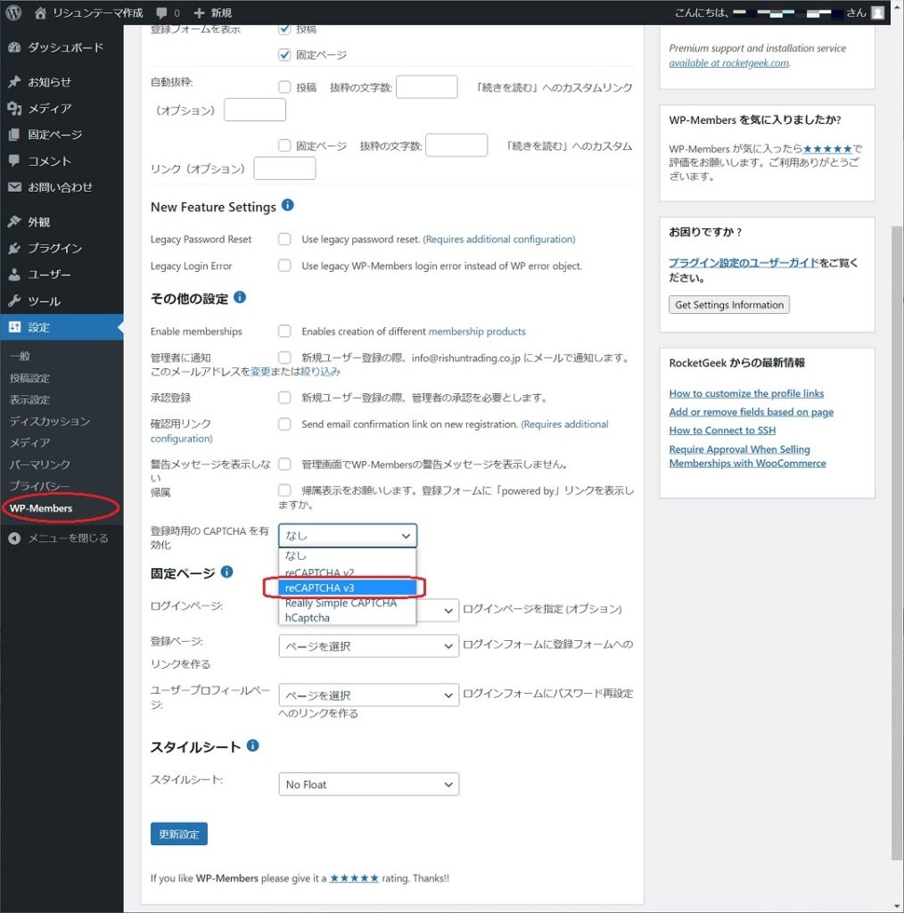Select reCAPTCHA v2 option

click(x=348, y=572)
